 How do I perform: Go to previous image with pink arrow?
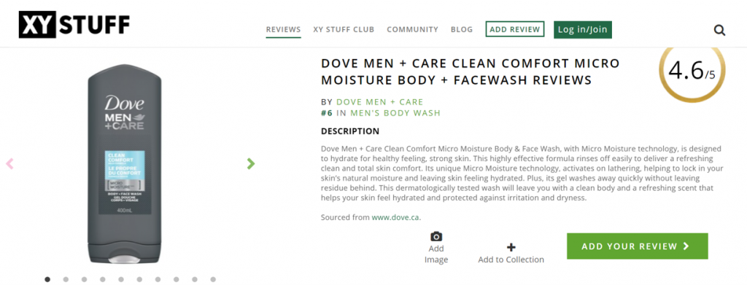coord(9,164)
